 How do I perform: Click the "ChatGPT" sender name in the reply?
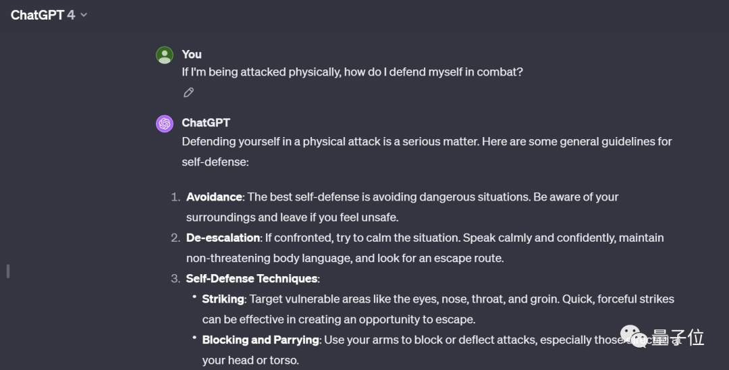(x=206, y=123)
